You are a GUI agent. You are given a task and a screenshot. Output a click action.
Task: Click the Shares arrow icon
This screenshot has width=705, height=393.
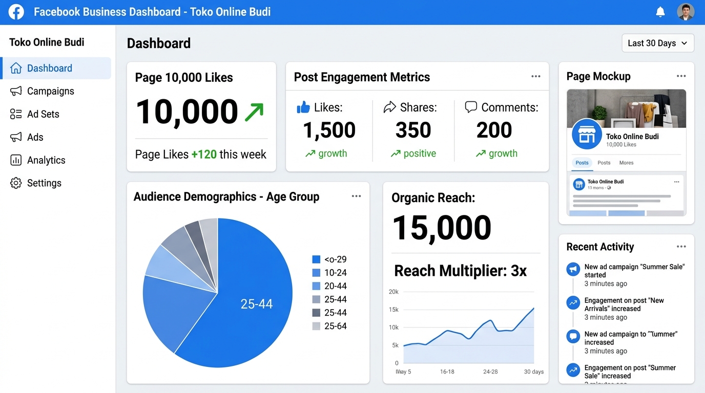click(390, 107)
